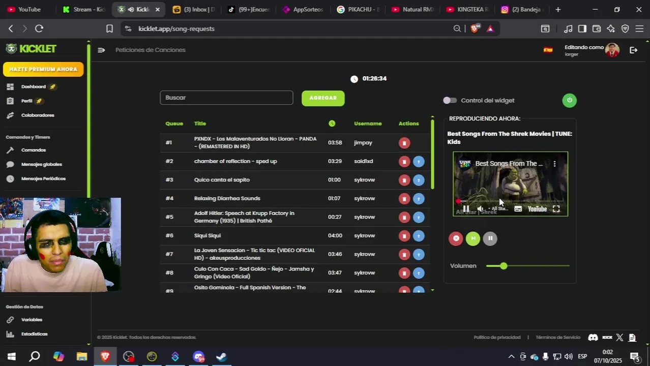Pause playback with the gray button

[x=490, y=238]
